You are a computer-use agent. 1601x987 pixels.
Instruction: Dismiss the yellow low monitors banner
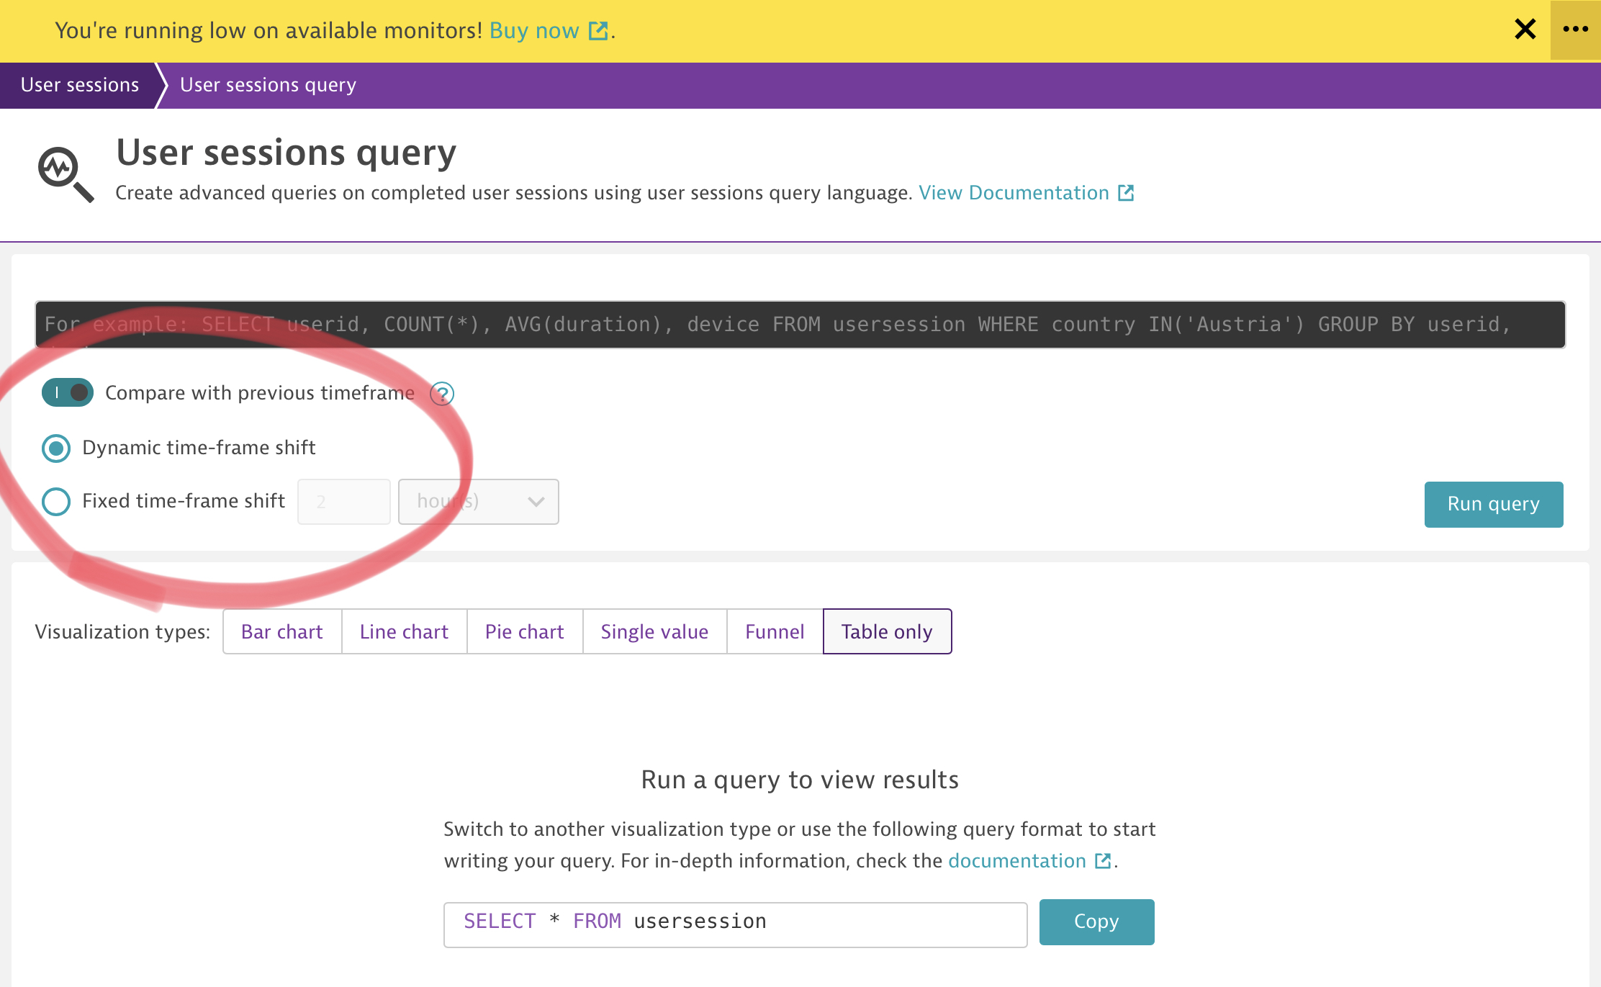coord(1525,30)
